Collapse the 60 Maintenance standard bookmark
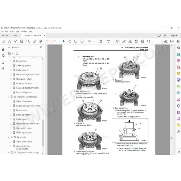This screenshot has height=181, width=181. click(9, 97)
